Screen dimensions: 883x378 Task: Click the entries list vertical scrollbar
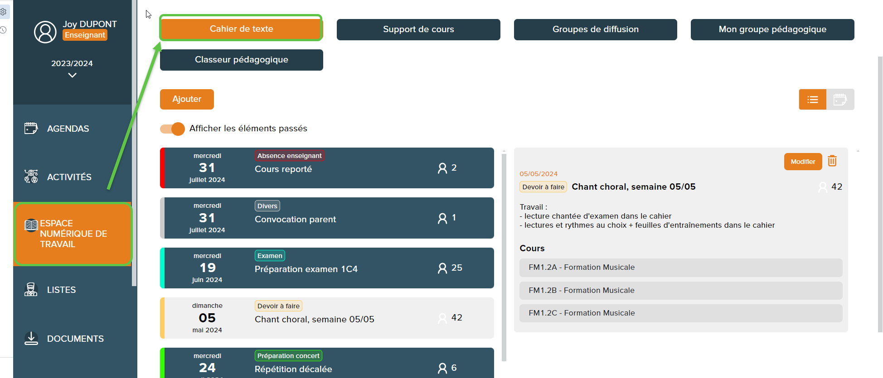(x=504, y=257)
